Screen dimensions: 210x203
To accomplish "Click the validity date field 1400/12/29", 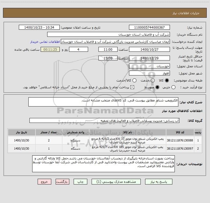I will pos(149,58).
